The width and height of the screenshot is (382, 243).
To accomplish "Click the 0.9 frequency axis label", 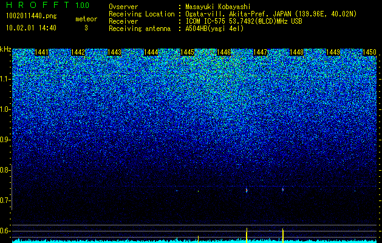I will point(5,140).
